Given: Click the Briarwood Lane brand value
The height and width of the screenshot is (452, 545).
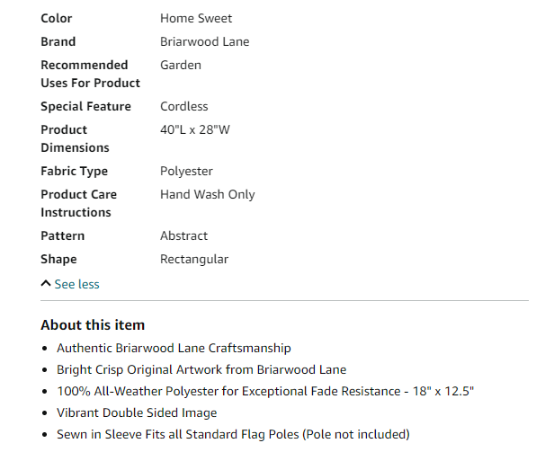Looking at the screenshot, I should pyautogui.click(x=205, y=41).
